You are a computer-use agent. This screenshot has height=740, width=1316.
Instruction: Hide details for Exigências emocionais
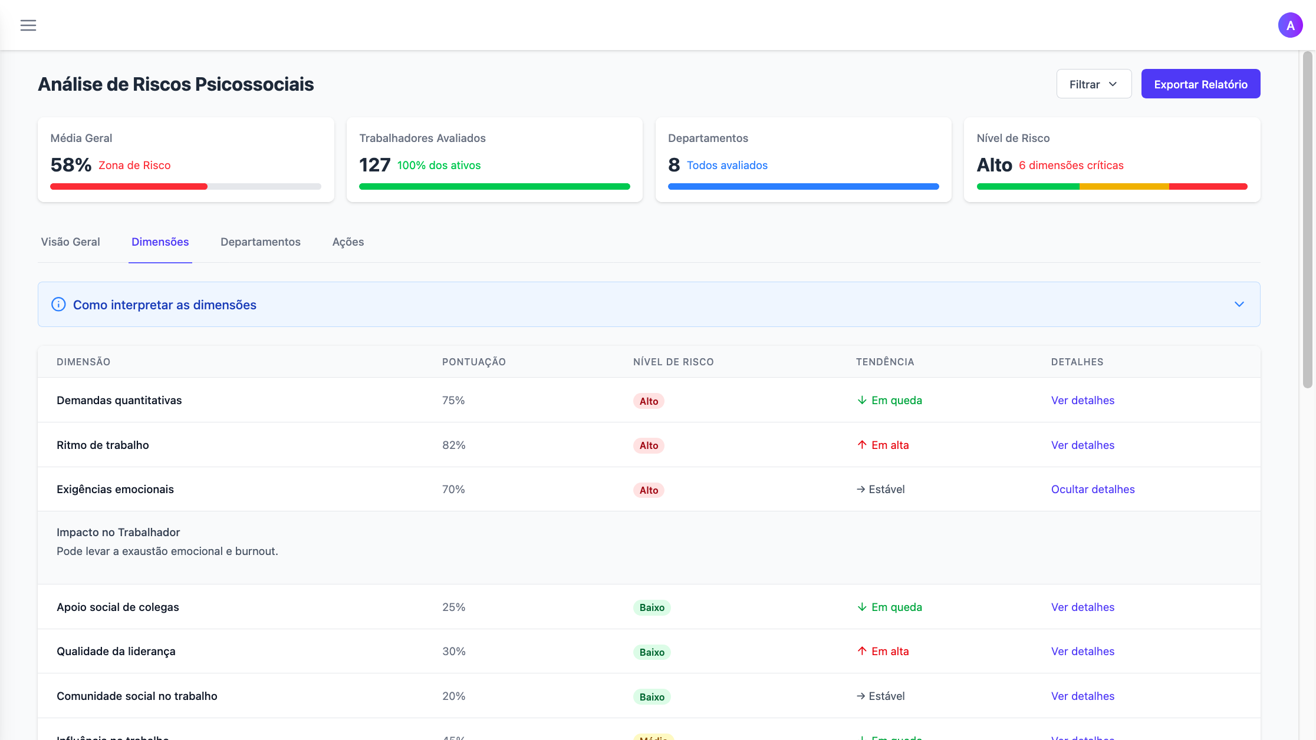coord(1093,490)
